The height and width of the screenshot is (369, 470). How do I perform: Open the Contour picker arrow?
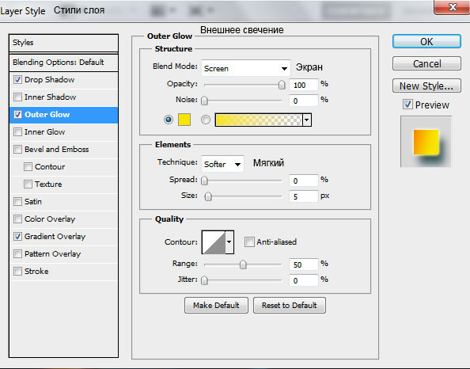tap(229, 242)
